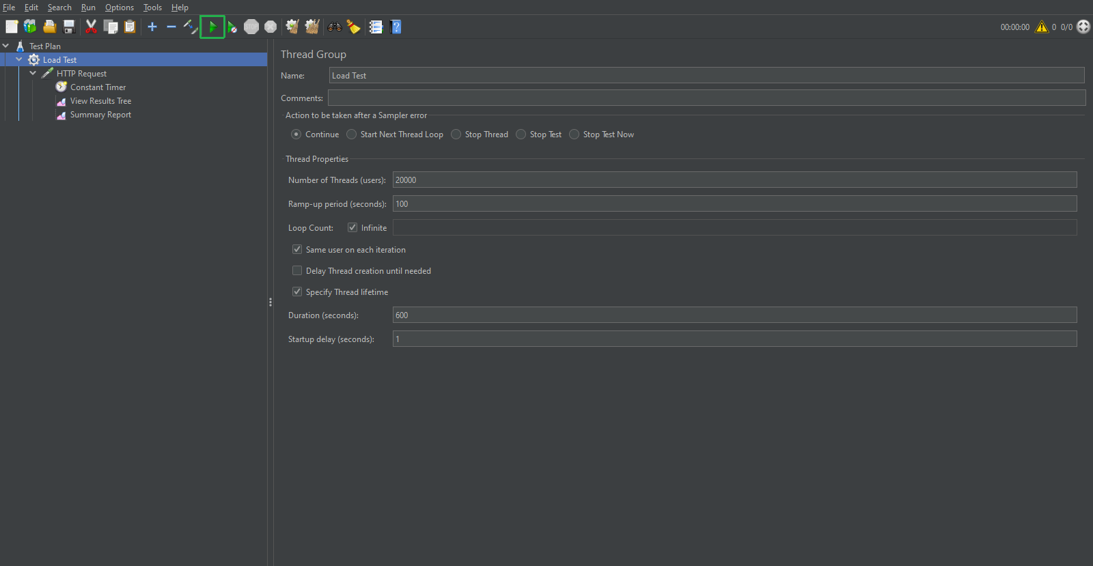Start test with no pauses
Screen dimensions: 1093x566
tap(232, 27)
